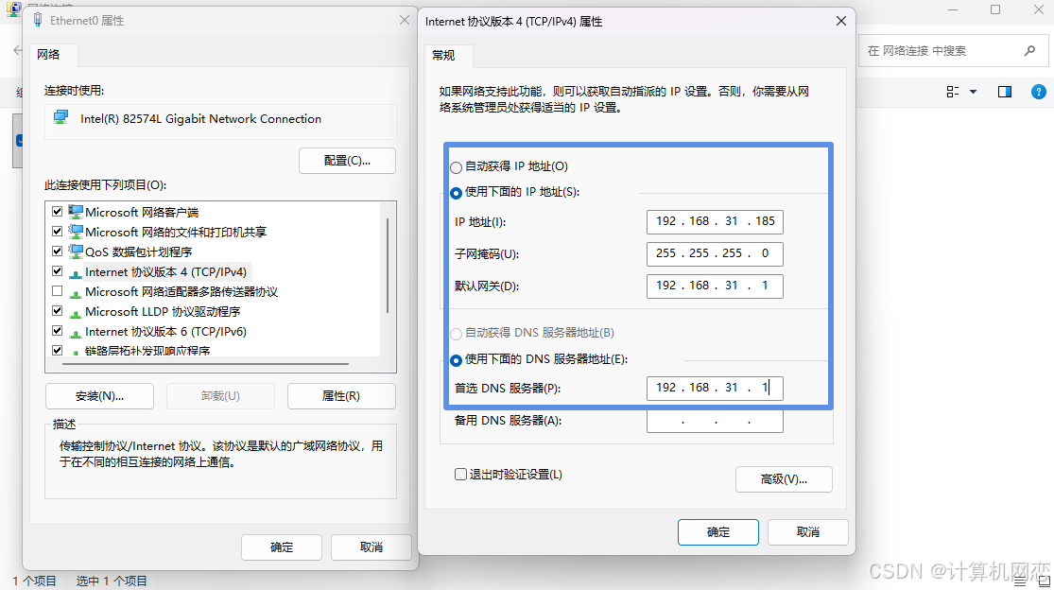This screenshot has height=590, width=1054.
Task: Select Microsoft 网络适配器多路传送器协议 list item
Action: [x=181, y=291]
